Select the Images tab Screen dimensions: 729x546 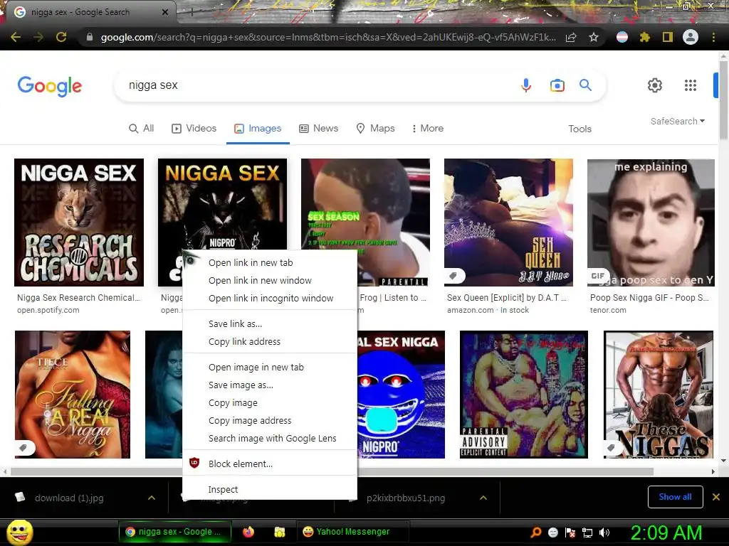pos(258,128)
